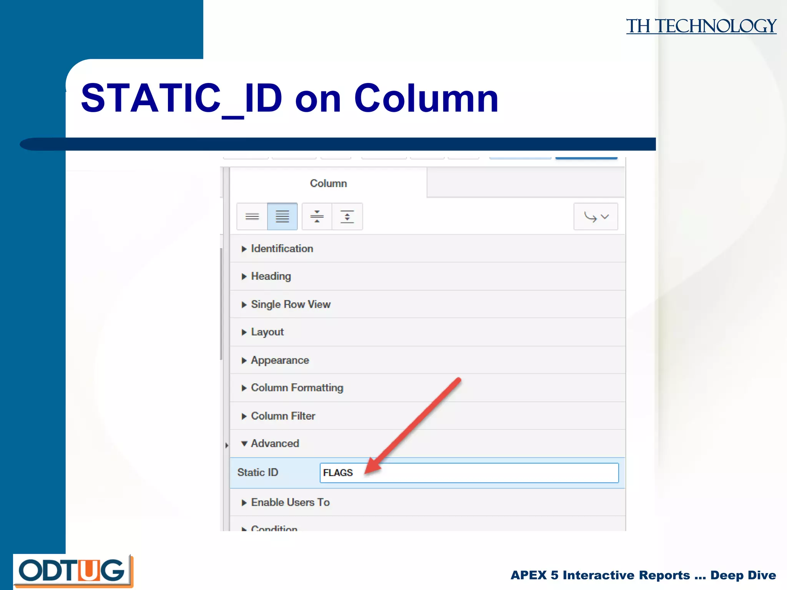Screen dimensions: 787x590
Task: Click the Static ID input field
Action: point(469,473)
